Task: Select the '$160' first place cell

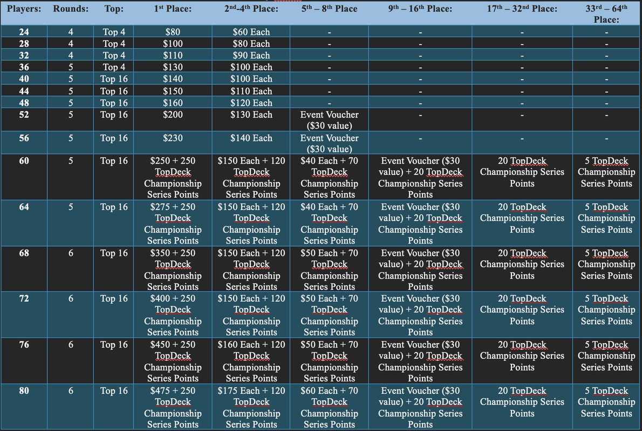Action: click(173, 103)
